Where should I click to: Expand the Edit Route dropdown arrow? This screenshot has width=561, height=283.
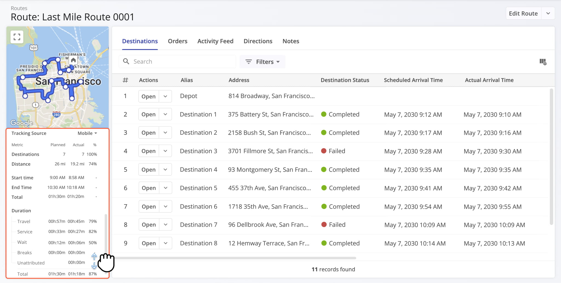pyautogui.click(x=548, y=13)
